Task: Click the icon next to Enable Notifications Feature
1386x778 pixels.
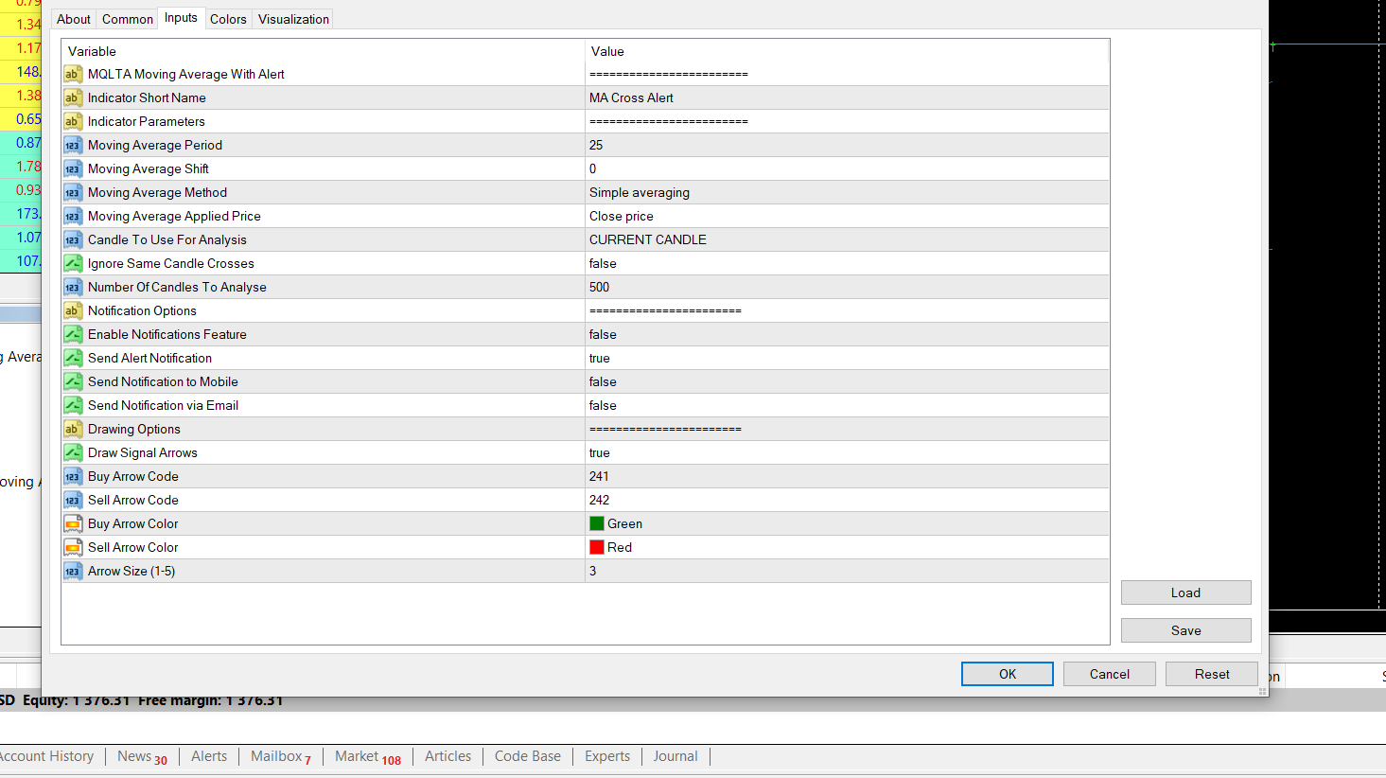Action: (73, 334)
